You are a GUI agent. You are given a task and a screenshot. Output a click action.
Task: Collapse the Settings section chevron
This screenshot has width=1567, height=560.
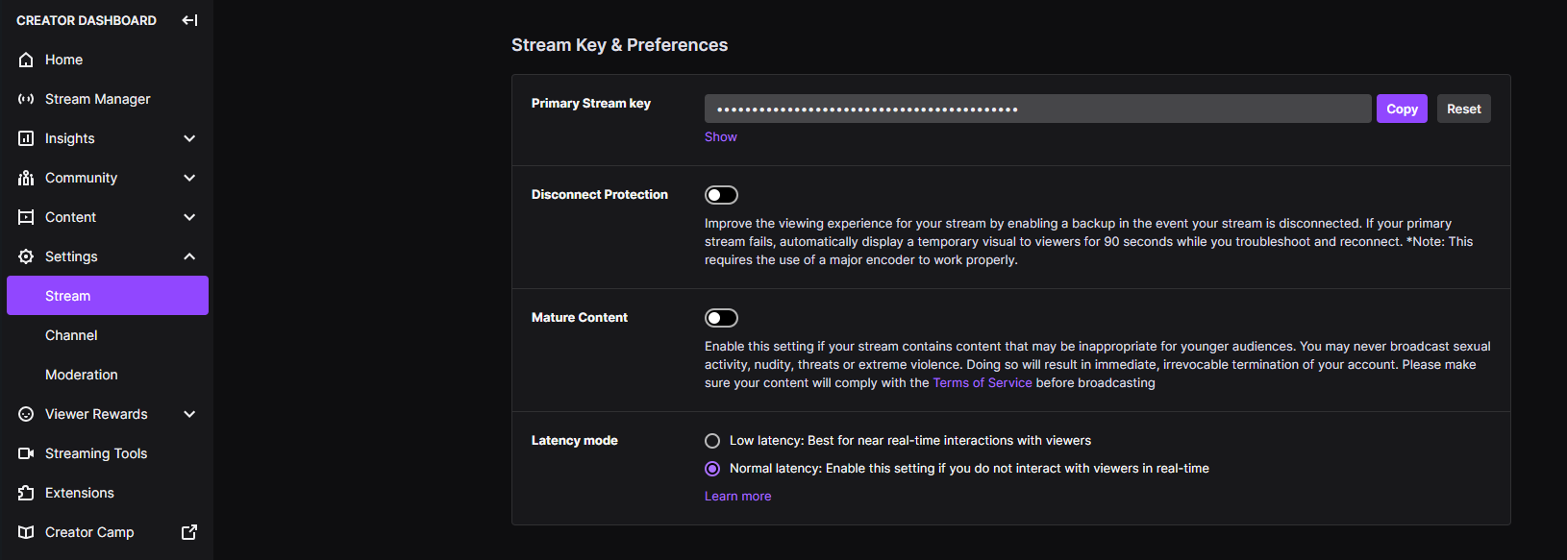(189, 256)
